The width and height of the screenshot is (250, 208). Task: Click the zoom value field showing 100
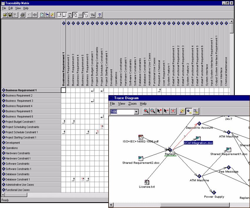122,111
